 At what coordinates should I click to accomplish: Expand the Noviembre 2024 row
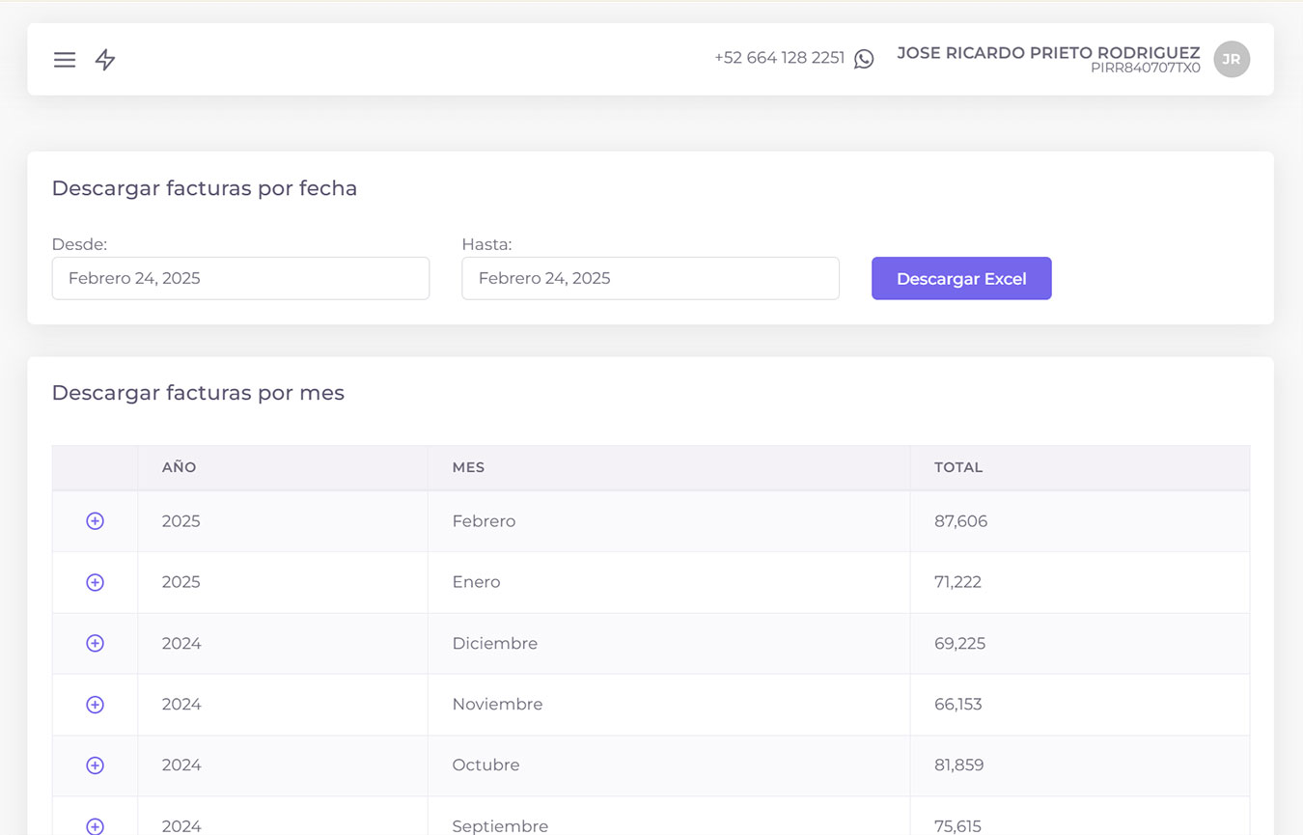pos(95,705)
